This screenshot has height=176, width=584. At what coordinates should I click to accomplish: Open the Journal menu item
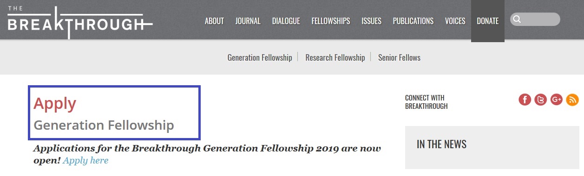point(248,21)
